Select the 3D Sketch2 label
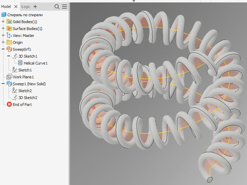247x185 pixels. (x=28, y=98)
